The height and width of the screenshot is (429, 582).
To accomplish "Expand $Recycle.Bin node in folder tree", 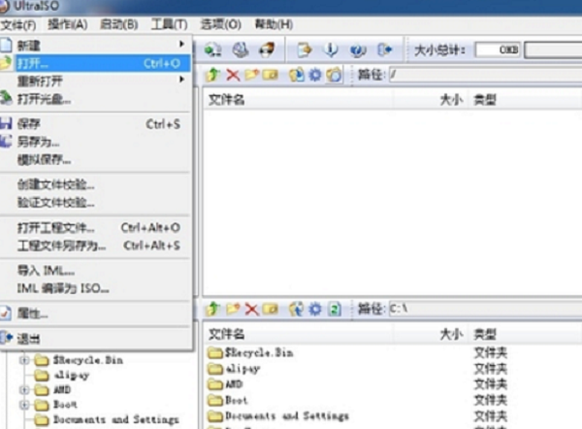I will (x=24, y=360).
